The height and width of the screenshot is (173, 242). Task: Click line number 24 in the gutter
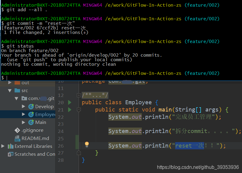[x=61, y=131]
